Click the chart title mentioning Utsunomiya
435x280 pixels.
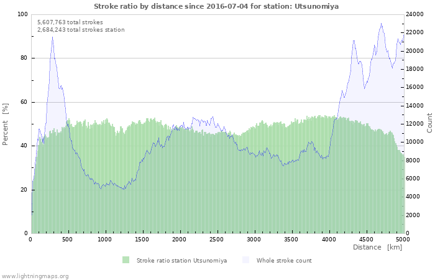point(217,6)
